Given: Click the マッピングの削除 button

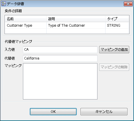Looking at the screenshot, I should click(x=114, y=67).
